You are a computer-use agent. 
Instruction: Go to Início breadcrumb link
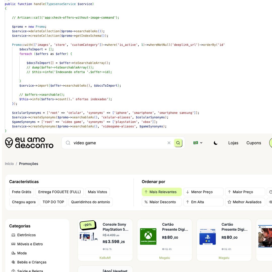click(9, 164)
